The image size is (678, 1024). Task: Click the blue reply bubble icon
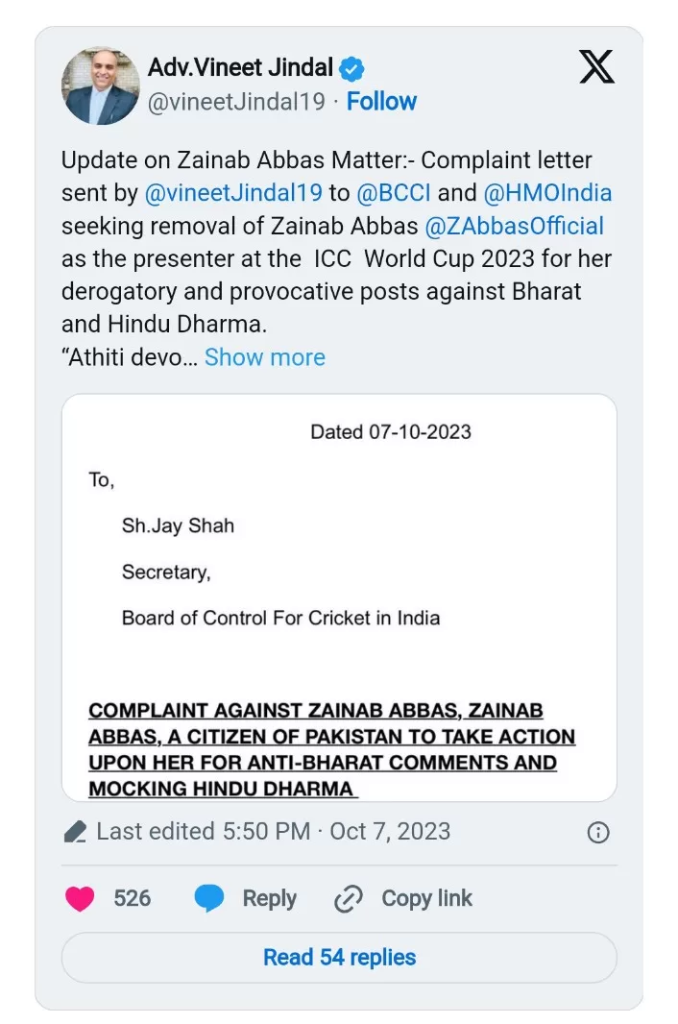point(209,899)
